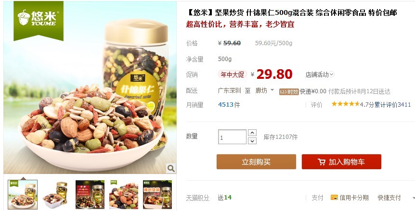Click the 加入购物车 add to cart button
415x211 pixels.
pos(341,161)
